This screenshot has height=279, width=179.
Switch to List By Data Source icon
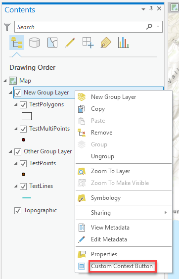point(34,43)
